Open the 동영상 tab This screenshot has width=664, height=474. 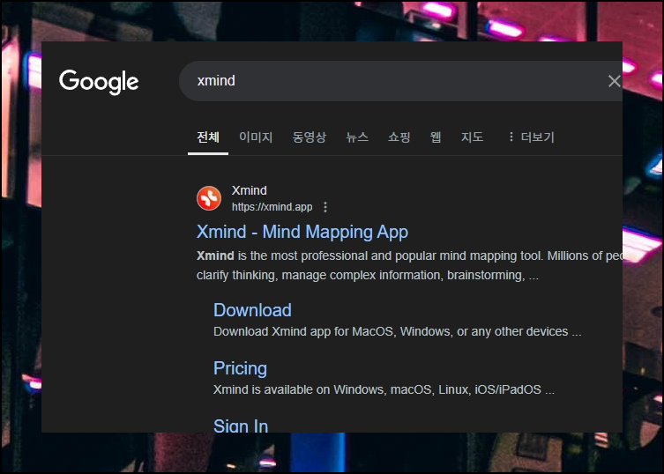pyautogui.click(x=310, y=137)
